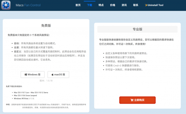The width and height of the screenshot is (186, 114).
Task: Select the 下载 navigation tab
Action: [x=89, y=5]
